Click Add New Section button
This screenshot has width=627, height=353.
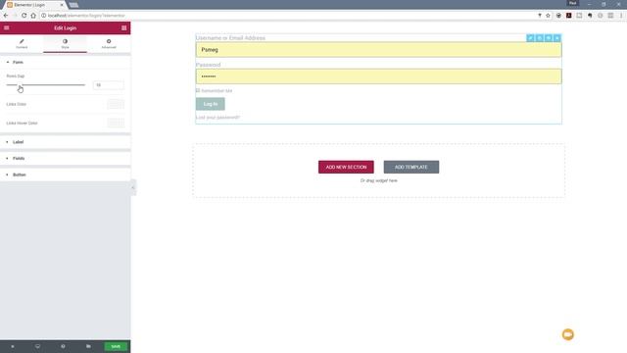346,167
